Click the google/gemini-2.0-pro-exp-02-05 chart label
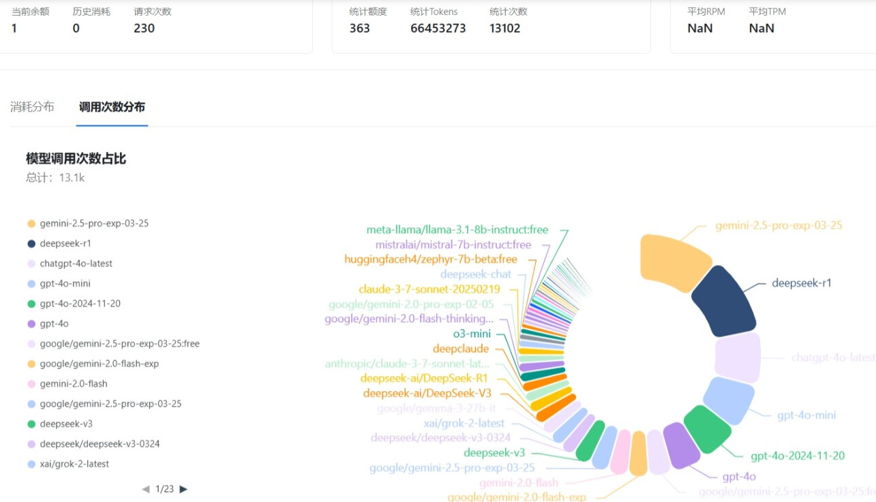The image size is (876, 502). click(x=411, y=304)
